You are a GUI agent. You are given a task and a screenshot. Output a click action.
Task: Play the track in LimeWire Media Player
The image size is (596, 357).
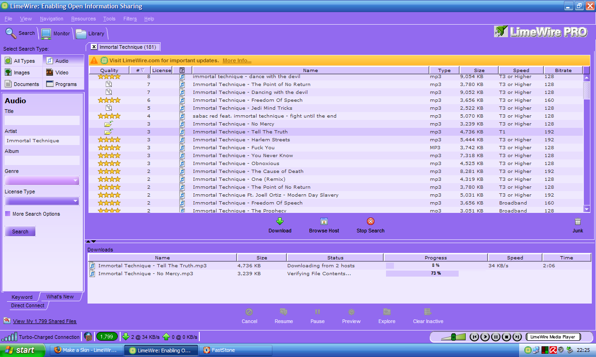coord(485,337)
